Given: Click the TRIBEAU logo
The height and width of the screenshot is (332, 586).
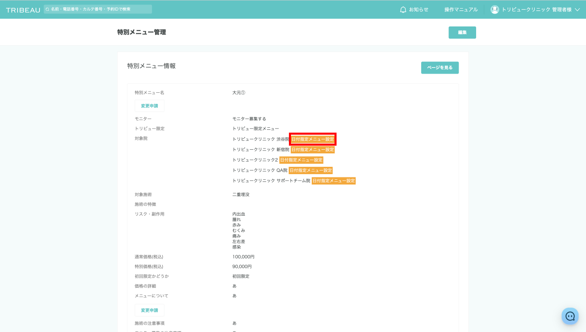Looking at the screenshot, I should (x=23, y=10).
